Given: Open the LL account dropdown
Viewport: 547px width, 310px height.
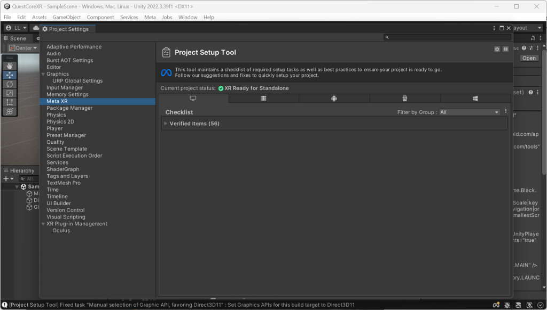Looking at the screenshot, I should [16, 28].
